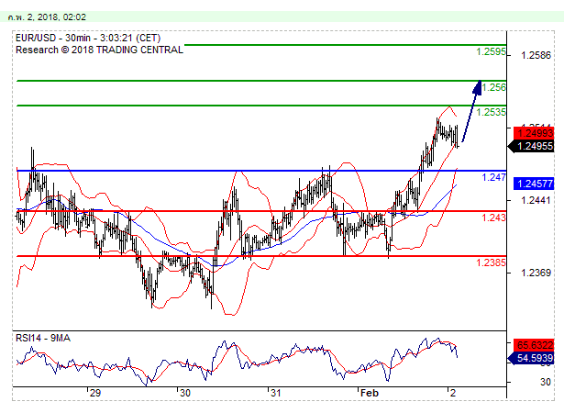Click the 1.2385 support level label
This screenshot has width=564, height=413.
coord(492,262)
